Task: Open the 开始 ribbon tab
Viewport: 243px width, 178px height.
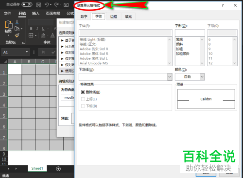Action: tap(22, 13)
